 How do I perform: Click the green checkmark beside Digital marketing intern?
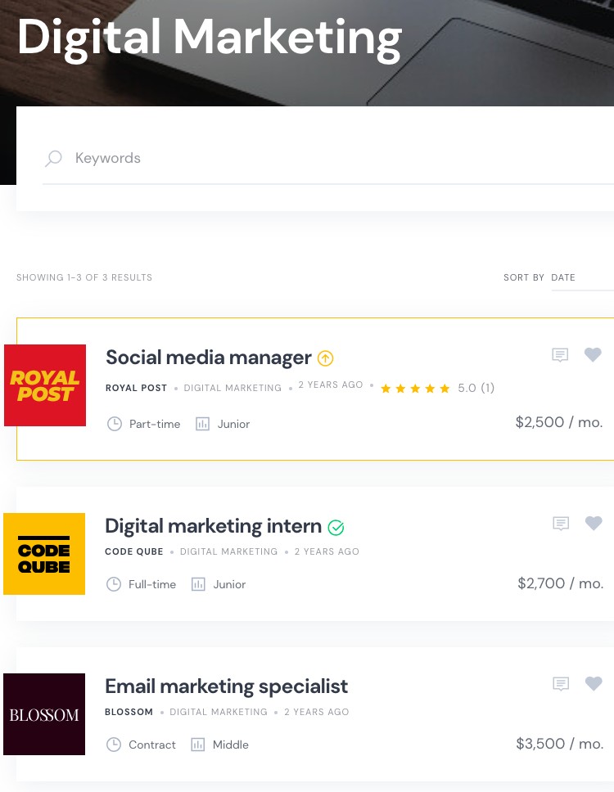336,527
